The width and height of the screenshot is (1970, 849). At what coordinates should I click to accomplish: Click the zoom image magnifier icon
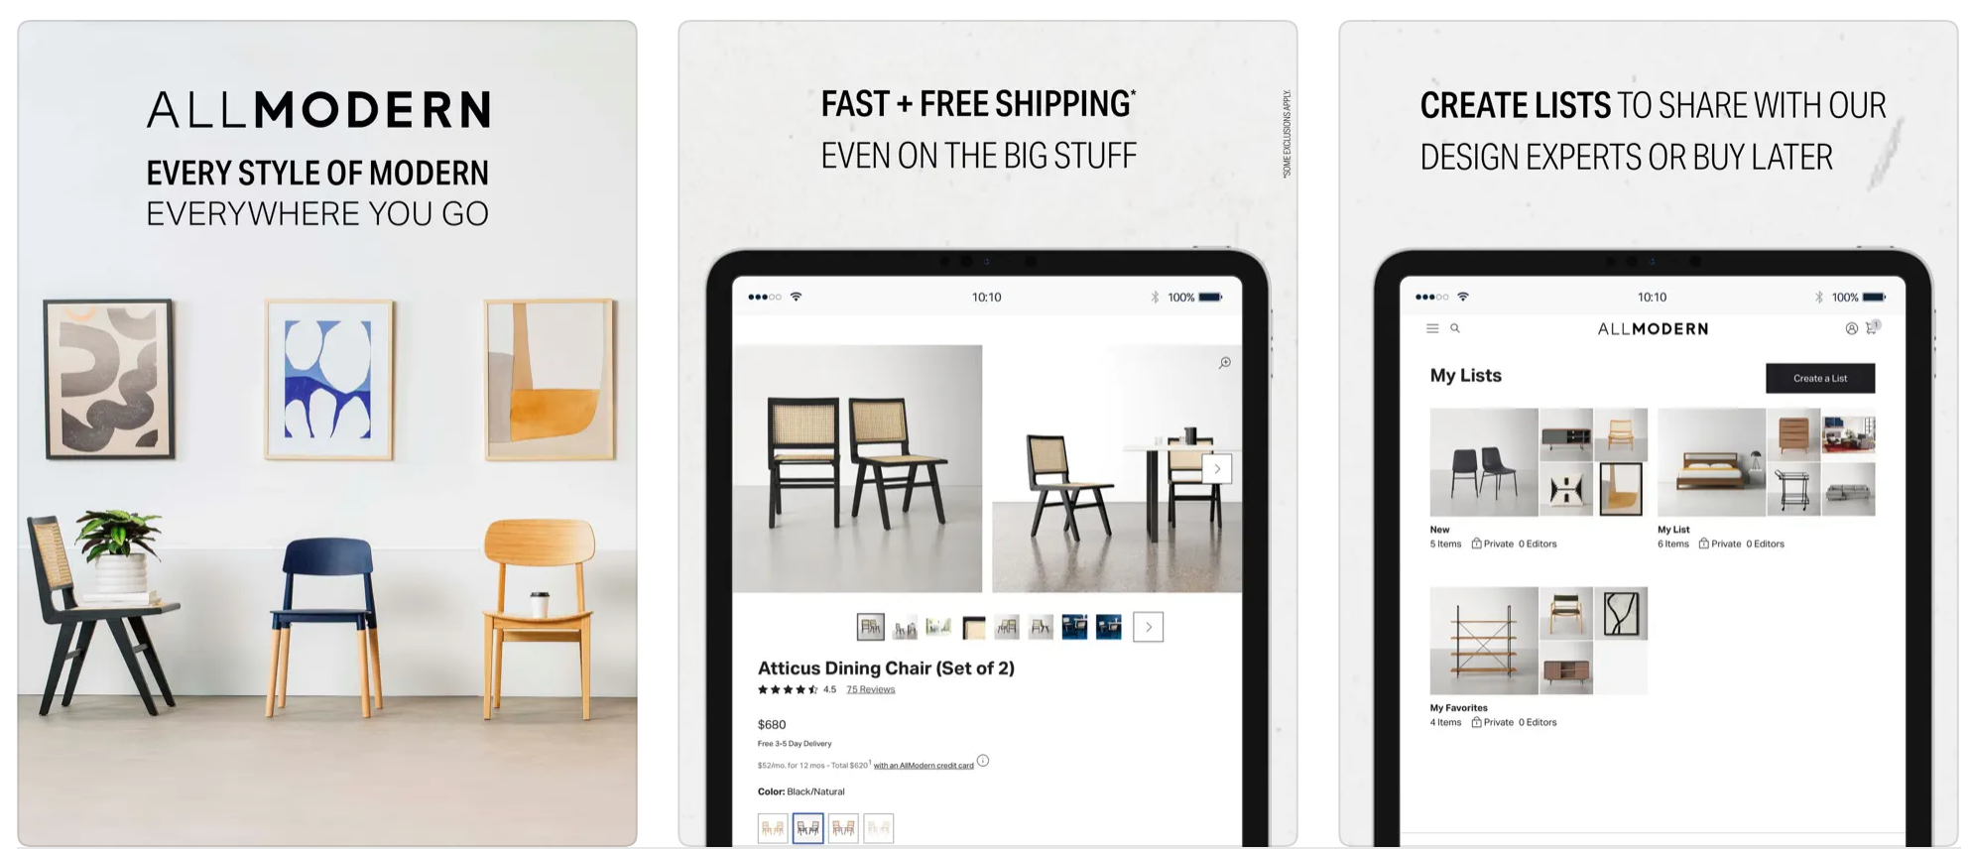tap(1225, 363)
